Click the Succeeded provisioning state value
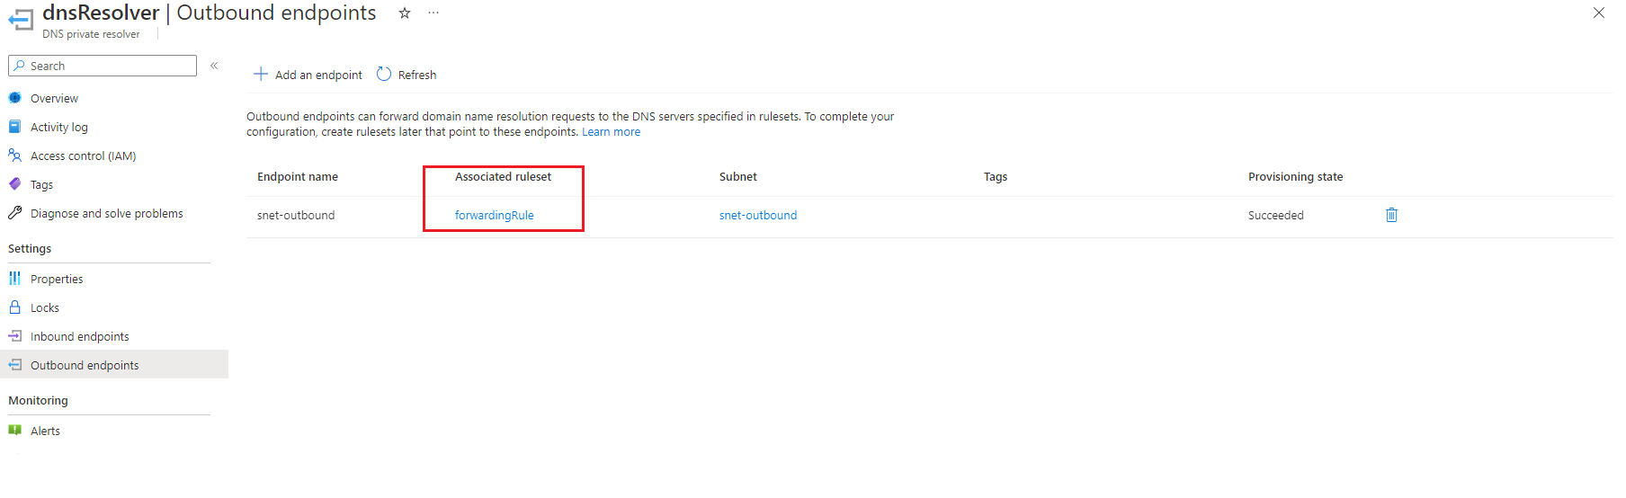The height and width of the screenshot is (498, 1626). click(1275, 215)
